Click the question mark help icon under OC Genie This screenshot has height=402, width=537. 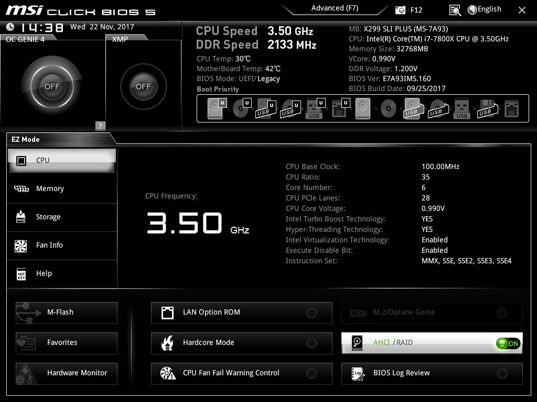tap(100, 126)
